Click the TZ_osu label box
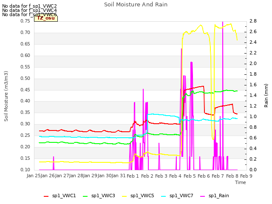The image size is (272, 204). point(46,18)
